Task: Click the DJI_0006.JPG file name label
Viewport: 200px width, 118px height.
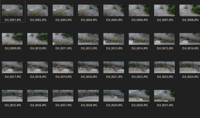Action: pyautogui.click(x=140, y=20)
